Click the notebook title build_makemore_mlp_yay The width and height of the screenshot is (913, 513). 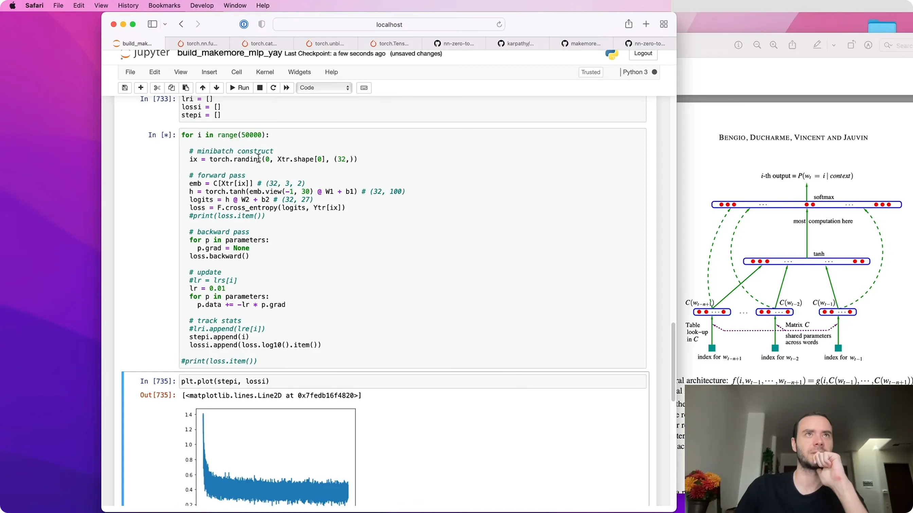tap(230, 53)
